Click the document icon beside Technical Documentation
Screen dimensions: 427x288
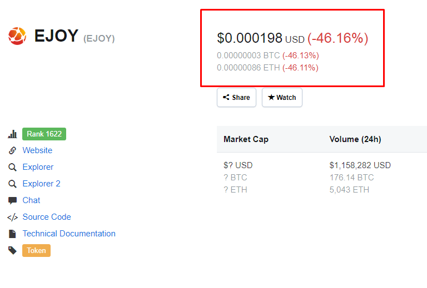(12, 234)
